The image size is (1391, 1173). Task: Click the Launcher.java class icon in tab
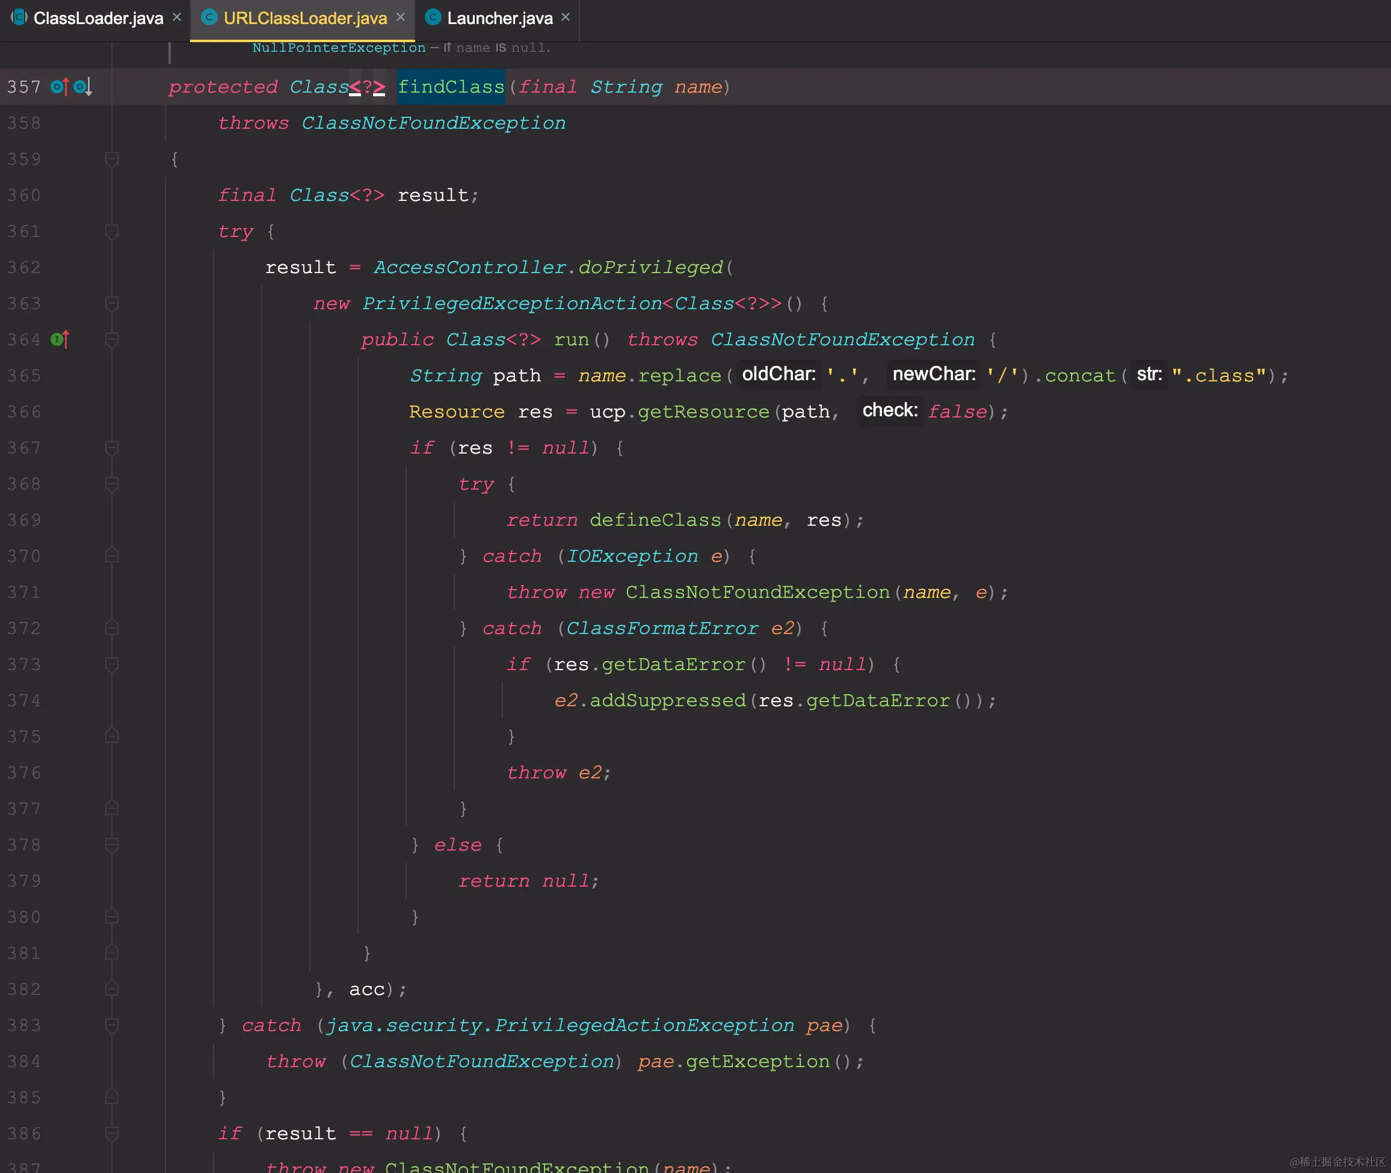[x=433, y=17]
